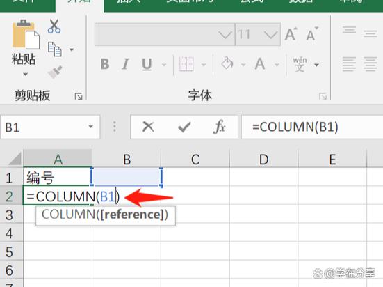Select column D header
Screen dimensions: 383x287
[x=264, y=159]
